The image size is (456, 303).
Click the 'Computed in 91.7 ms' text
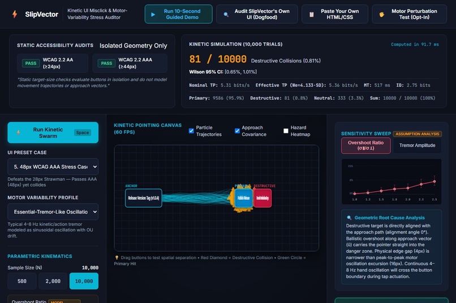pos(415,45)
